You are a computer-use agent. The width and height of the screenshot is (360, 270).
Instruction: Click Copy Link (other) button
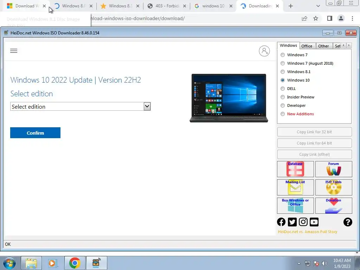(314, 154)
